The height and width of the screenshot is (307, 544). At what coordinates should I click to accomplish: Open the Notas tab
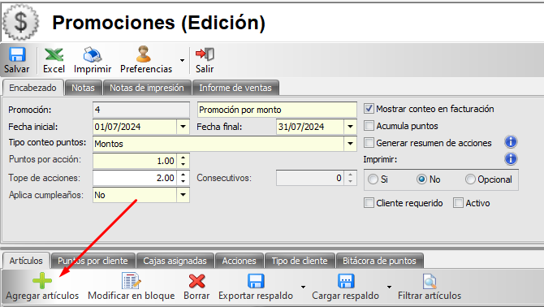click(84, 88)
